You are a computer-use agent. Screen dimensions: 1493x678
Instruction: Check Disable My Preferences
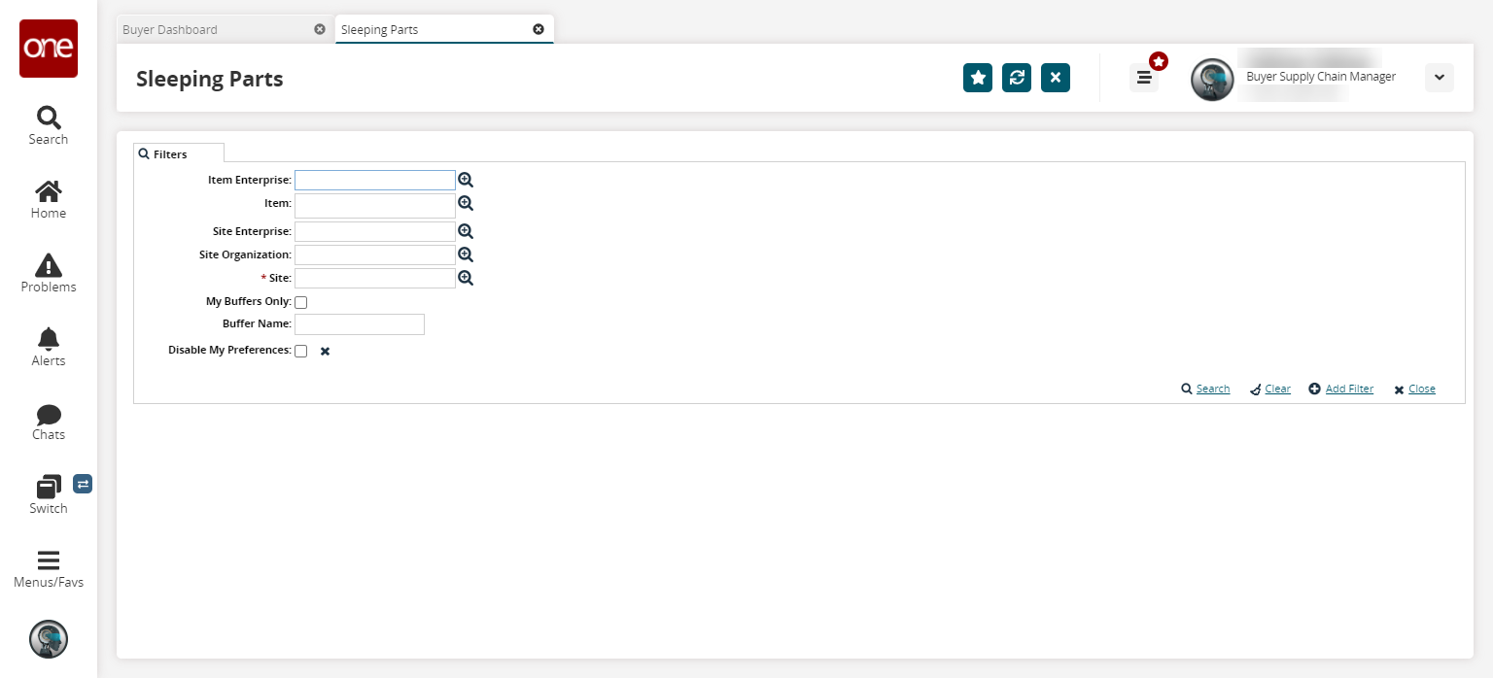point(301,351)
